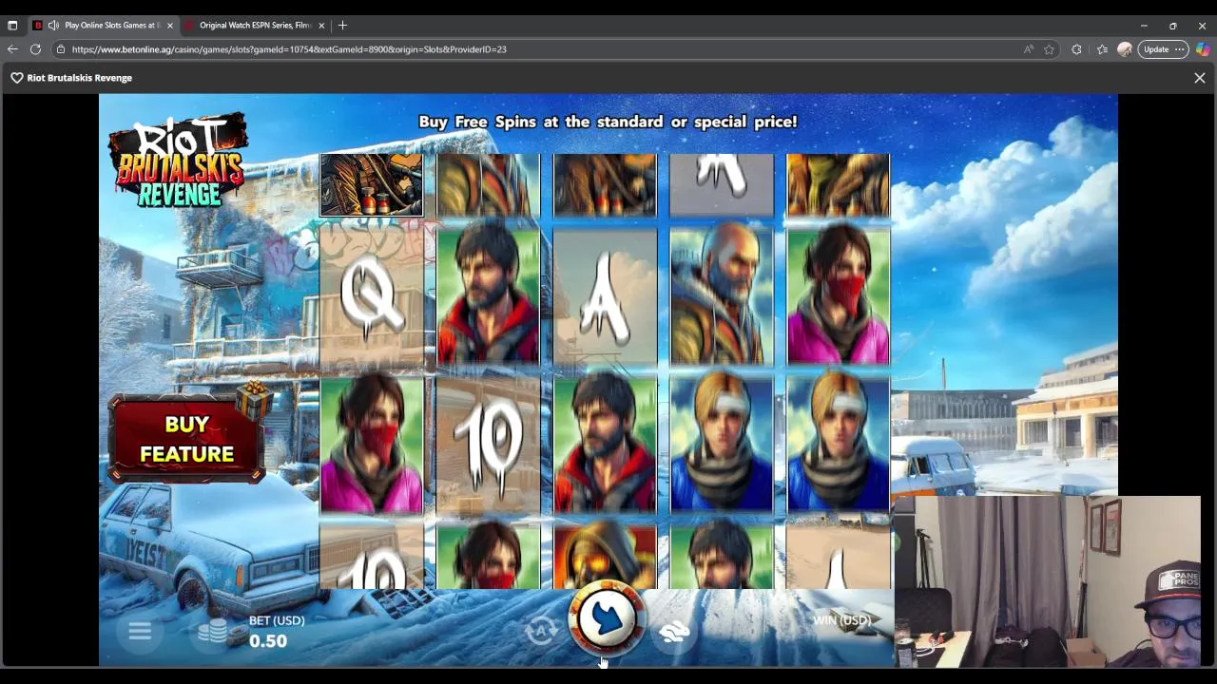The height and width of the screenshot is (684, 1217).
Task: Click the gas mask character symbol on third reel
Action: click(x=605, y=556)
